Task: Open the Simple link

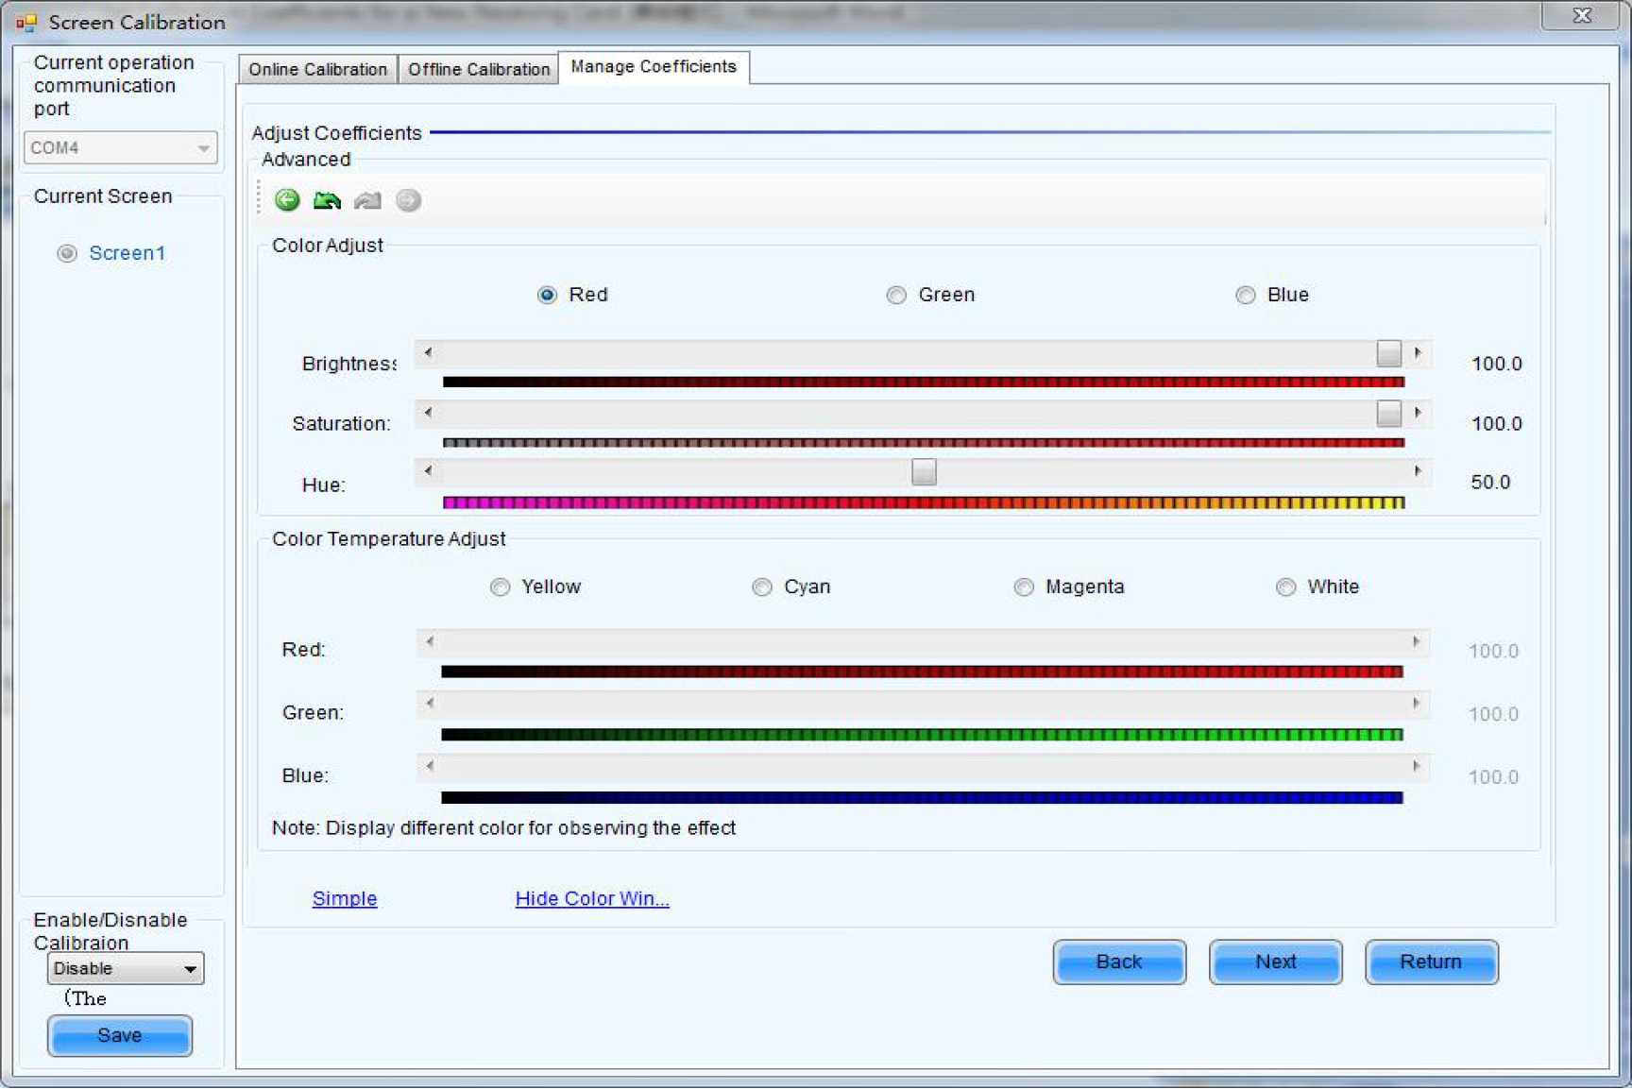Action: point(345,898)
